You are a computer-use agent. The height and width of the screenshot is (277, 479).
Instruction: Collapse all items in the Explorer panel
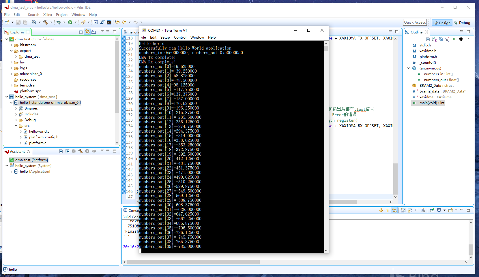coord(81,32)
